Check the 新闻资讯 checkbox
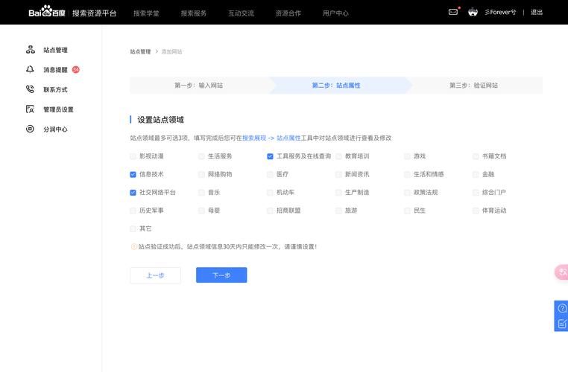Viewport: 568px width, 372px height. (338, 174)
